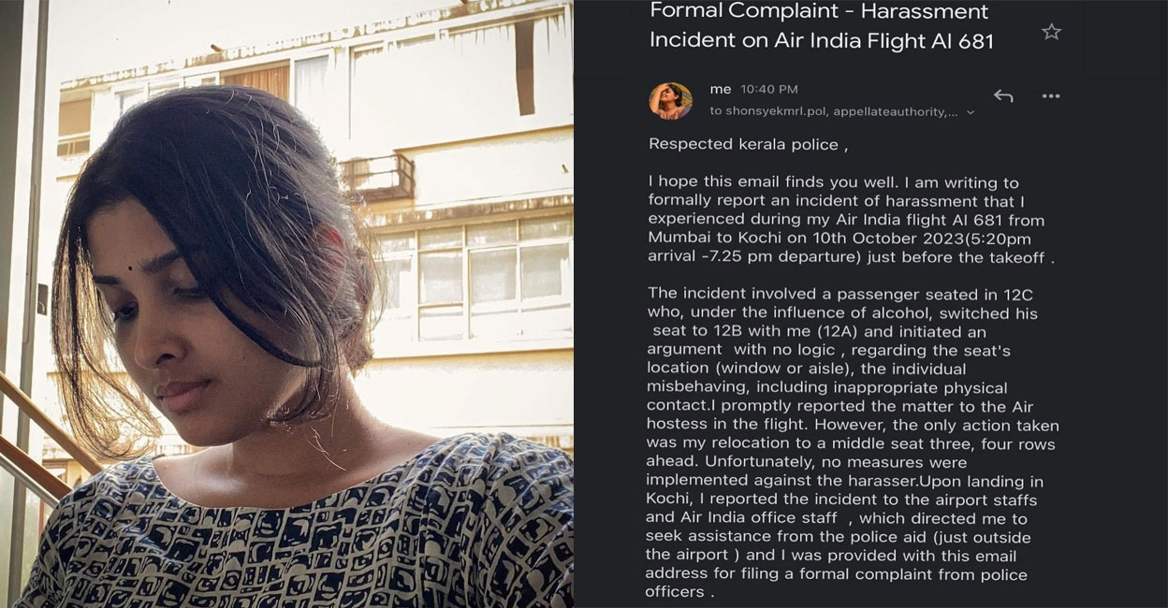The height and width of the screenshot is (608, 1168).
Task: Select the shonsyekmrl.pol recipient address
Action: pos(780,111)
